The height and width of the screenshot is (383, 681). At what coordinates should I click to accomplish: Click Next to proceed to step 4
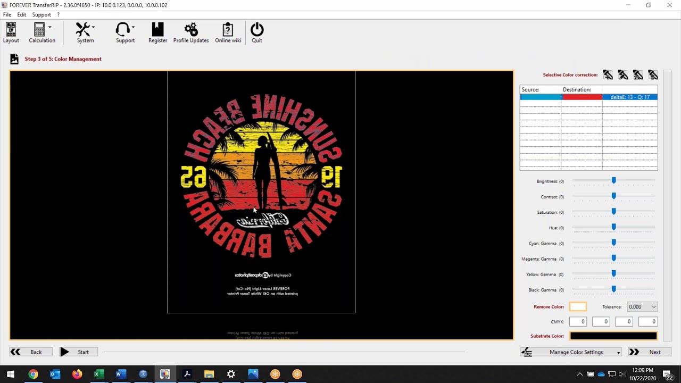[x=649, y=352]
